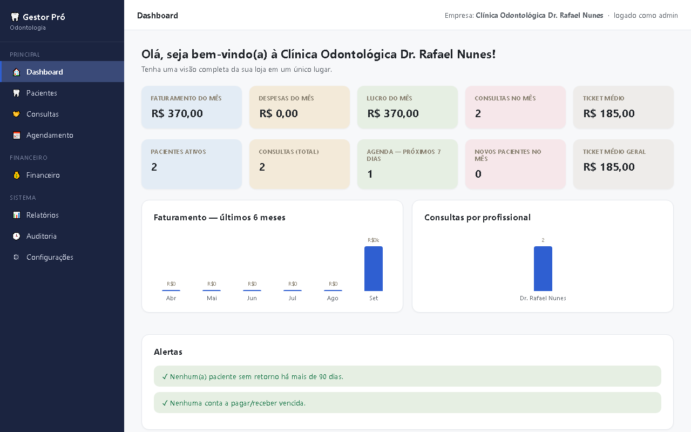The width and height of the screenshot is (691, 432).
Task: Click the Dr. Rafael Nunes chart bar
Action: 543,268
